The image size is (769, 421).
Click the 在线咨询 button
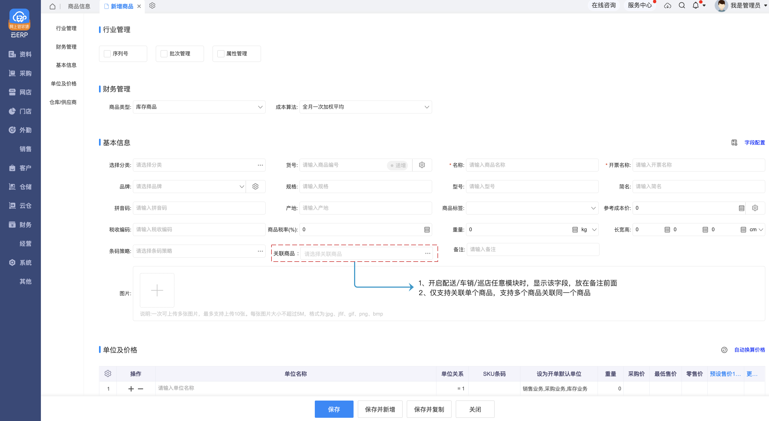[604, 5]
